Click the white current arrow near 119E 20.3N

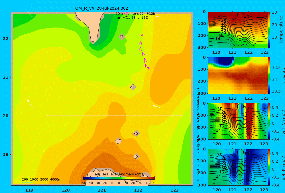click(x=30, y=104)
